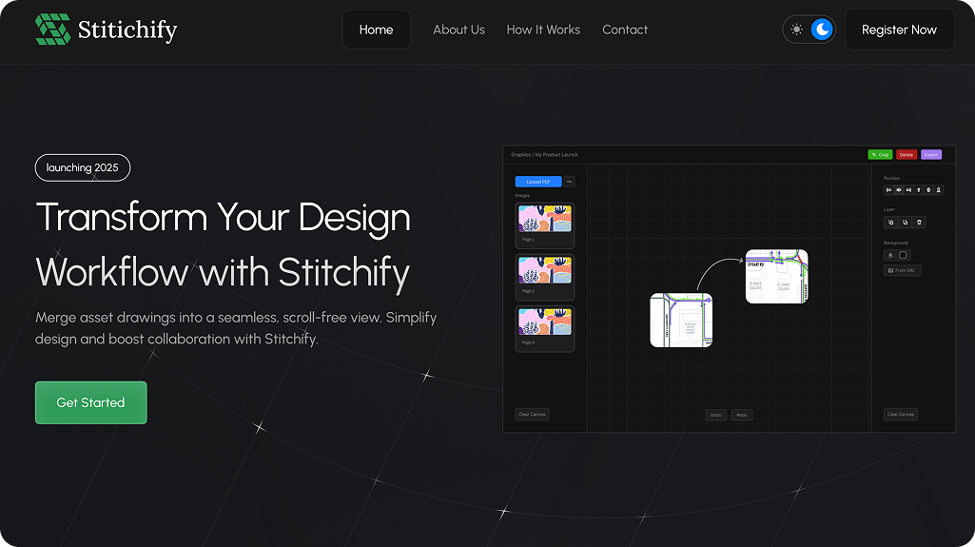Click the align top position icon
This screenshot has width=975, height=547.
coord(919,190)
